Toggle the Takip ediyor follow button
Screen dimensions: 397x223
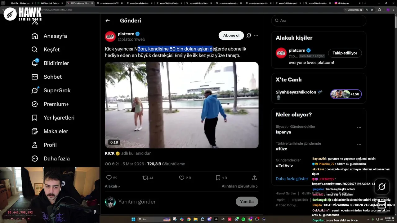pyautogui.click(x=345, y=53)
